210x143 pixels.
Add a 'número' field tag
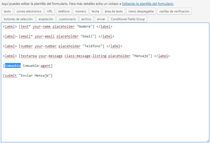(x=80, y=11)
